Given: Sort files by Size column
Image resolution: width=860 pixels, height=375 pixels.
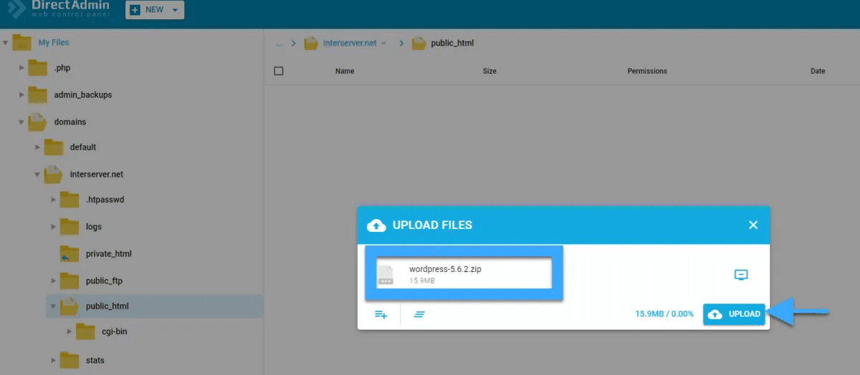Looking at the screenshot, I should [x=489, y=71].
